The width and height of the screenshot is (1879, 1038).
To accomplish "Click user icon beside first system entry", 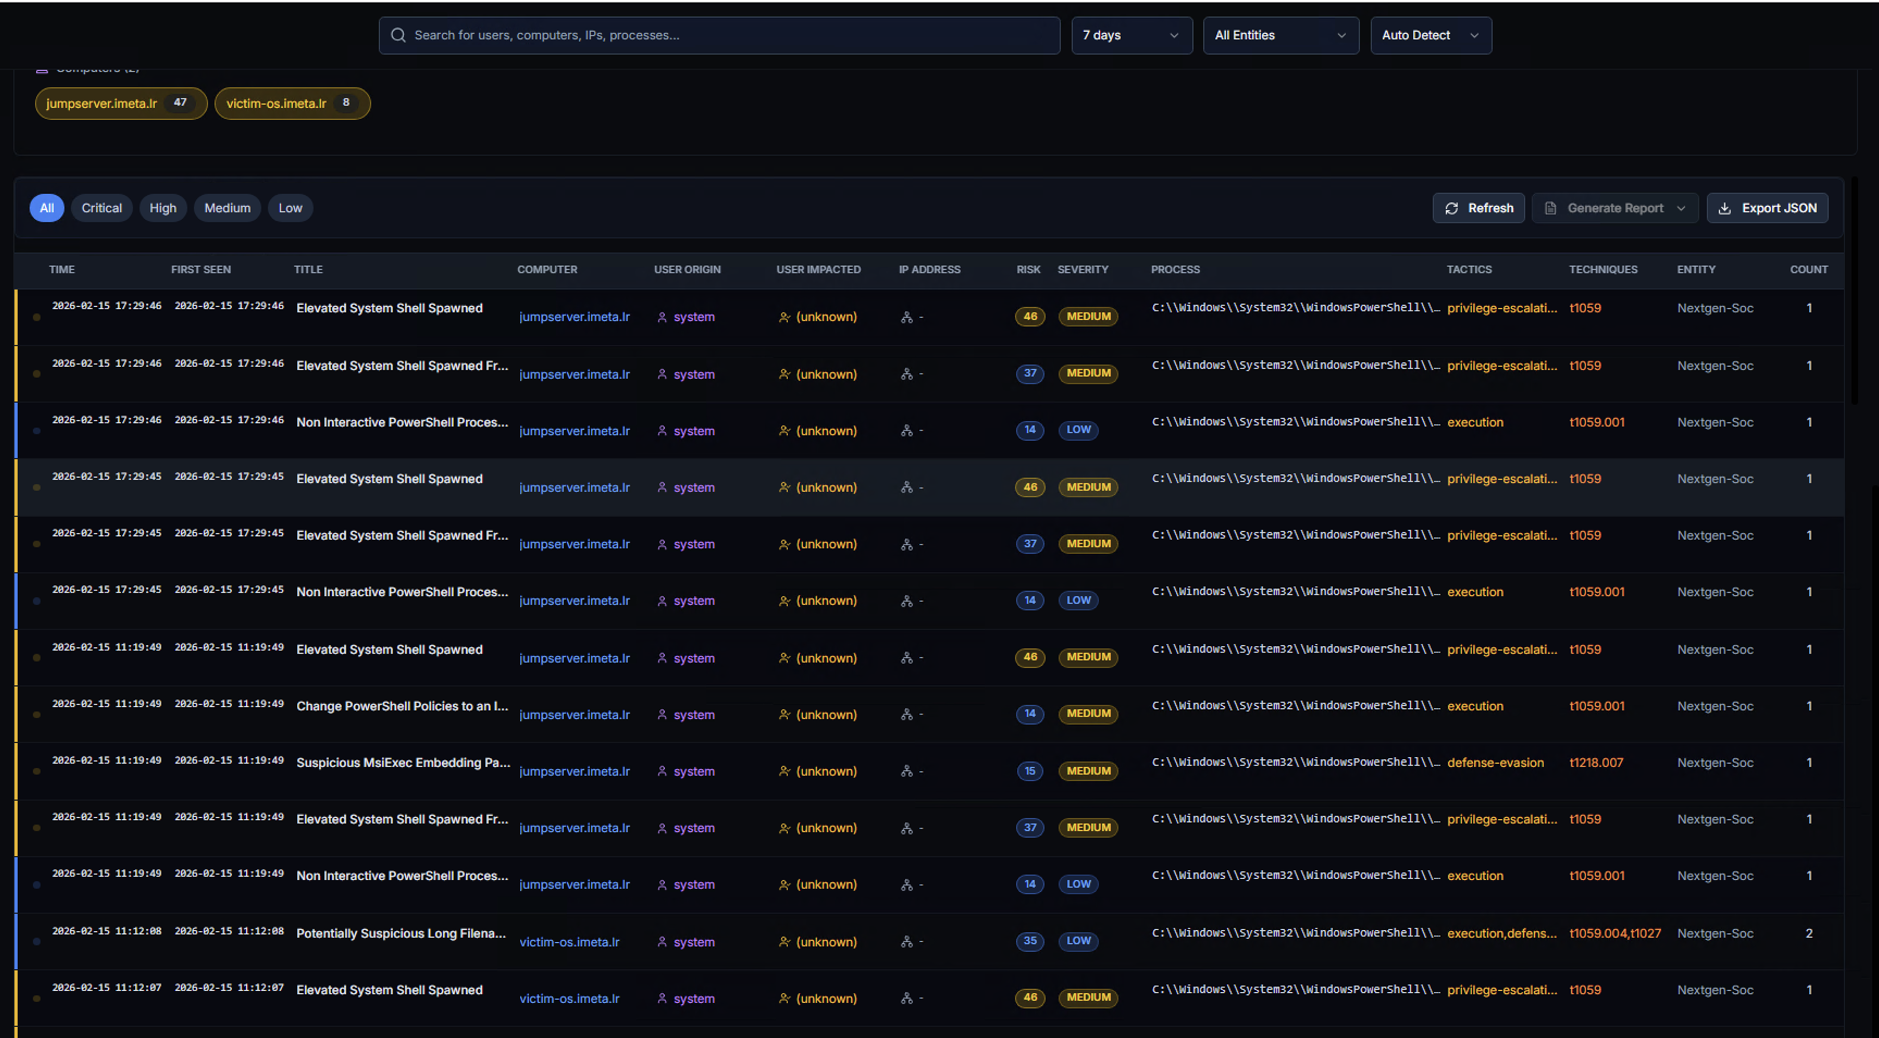I will click(x=662, y=317).
